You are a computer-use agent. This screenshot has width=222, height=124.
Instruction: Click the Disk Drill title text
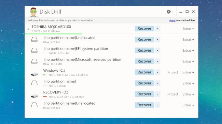pos(50,12)
